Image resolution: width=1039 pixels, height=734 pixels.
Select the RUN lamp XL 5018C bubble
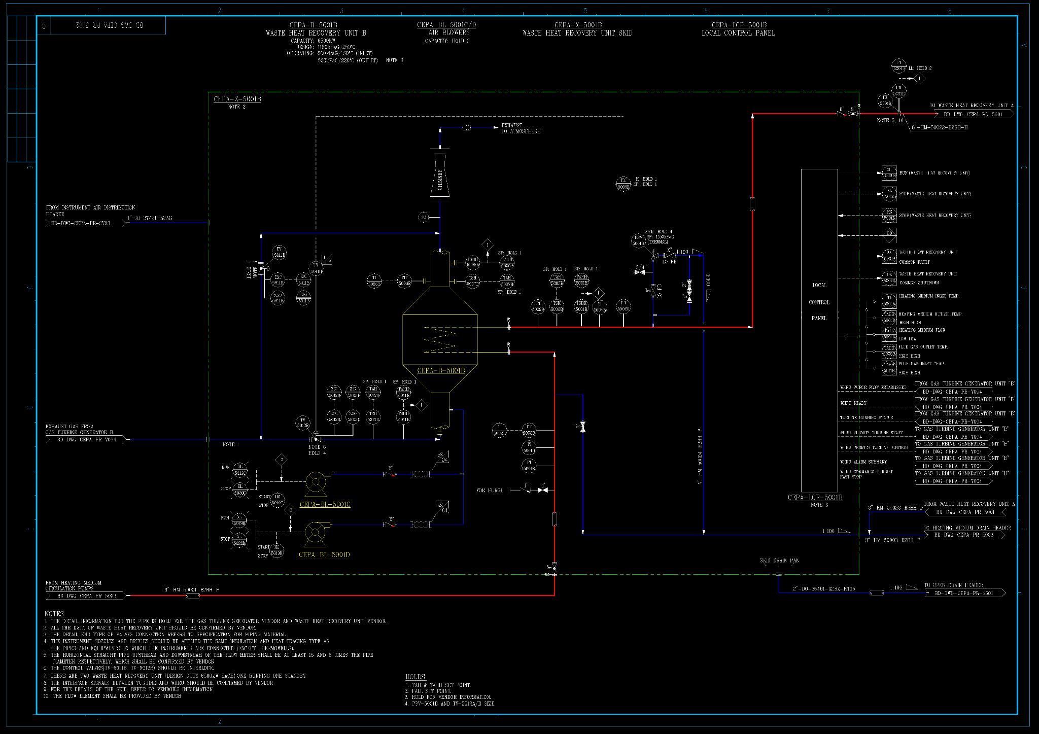[239, 470]
